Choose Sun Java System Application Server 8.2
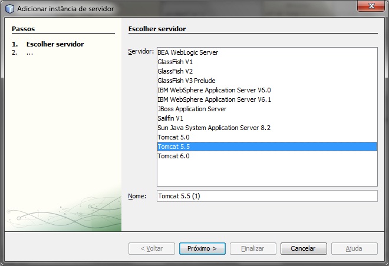389x266 pixels. (x=267, y=128)
